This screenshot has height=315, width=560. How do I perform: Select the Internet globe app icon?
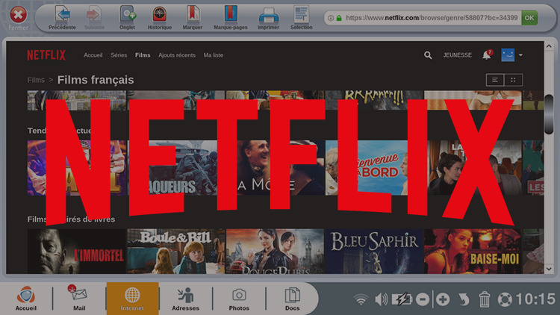point(132,299)
